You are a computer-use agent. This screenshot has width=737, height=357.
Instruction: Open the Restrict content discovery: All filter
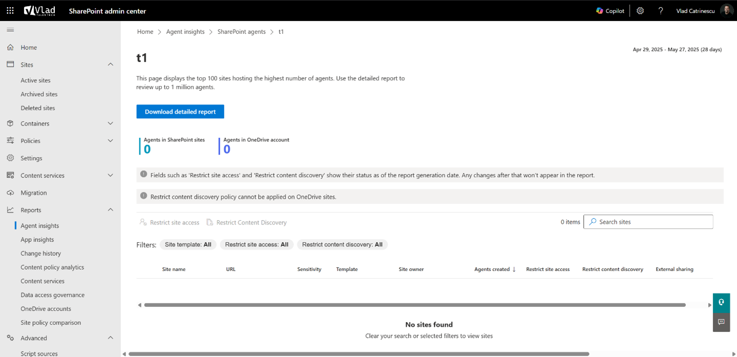[x=342, y=244]
